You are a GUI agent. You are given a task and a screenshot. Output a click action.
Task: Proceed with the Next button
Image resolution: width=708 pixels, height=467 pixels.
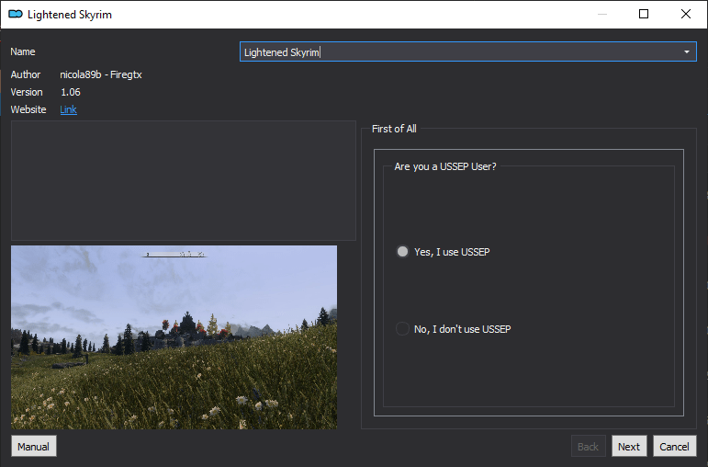[x=629, y=446]
